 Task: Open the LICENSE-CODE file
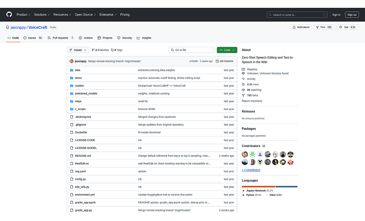(x=85, y=140)
